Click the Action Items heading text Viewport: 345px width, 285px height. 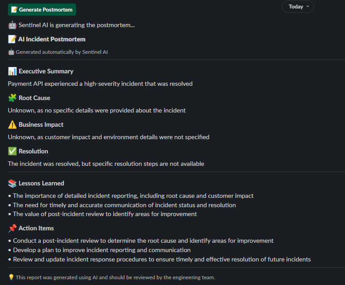click(36, 228)
